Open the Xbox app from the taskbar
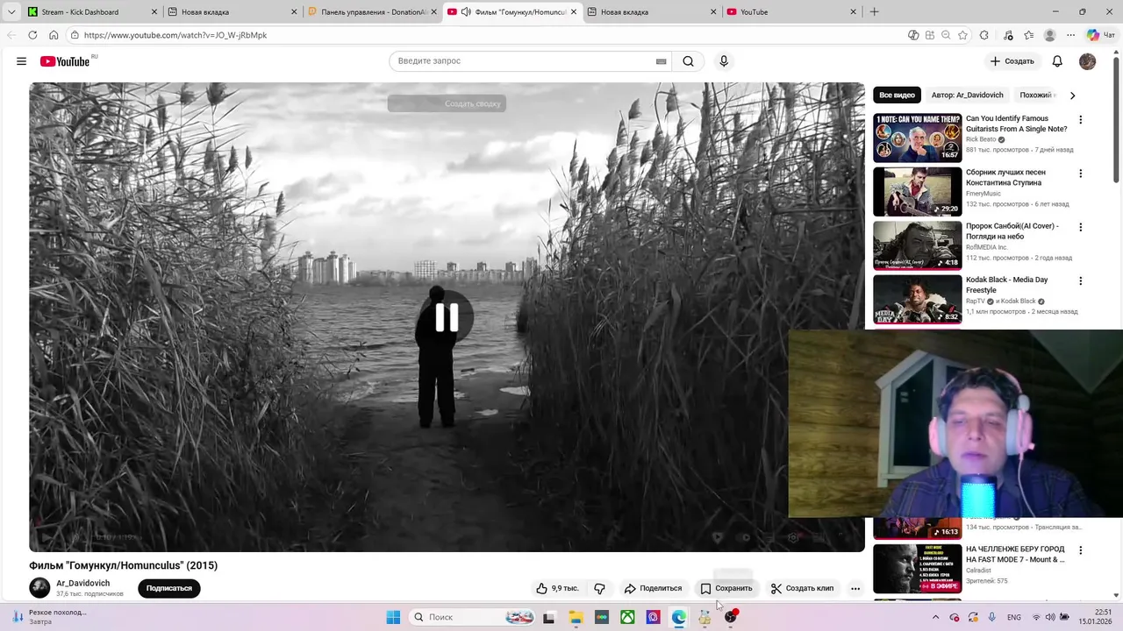Image resolution: width=1123 pixels, height=631 pixels. [x=627, y=617]
